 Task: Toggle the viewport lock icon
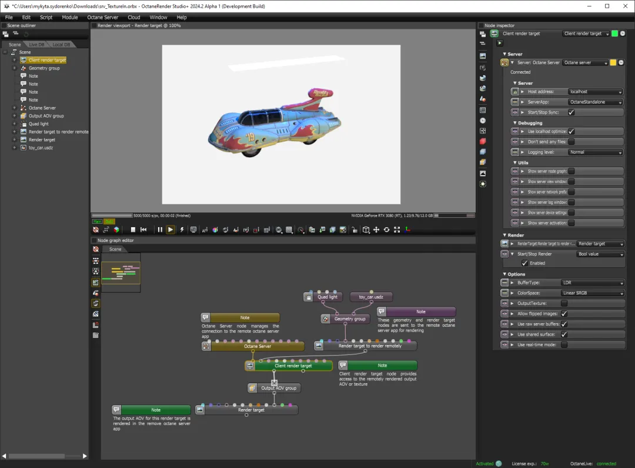(x=355, y=230)
